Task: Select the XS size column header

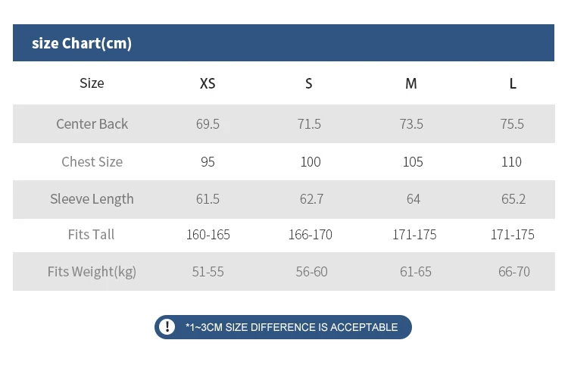Action: [x=208, y=83]
